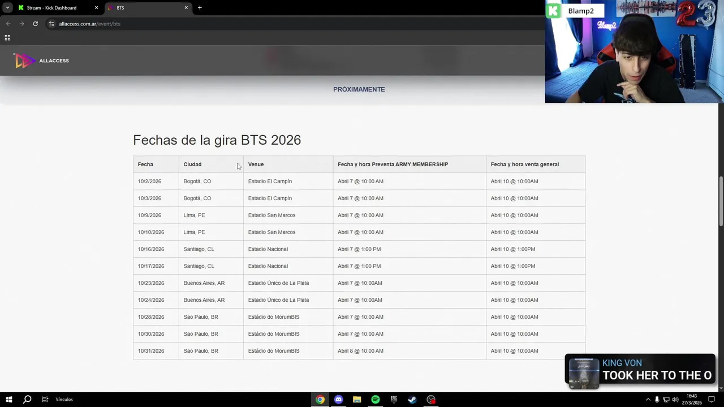Click the microphone tray icon
This screenshot has height=407, width=724.
(657, 400)
